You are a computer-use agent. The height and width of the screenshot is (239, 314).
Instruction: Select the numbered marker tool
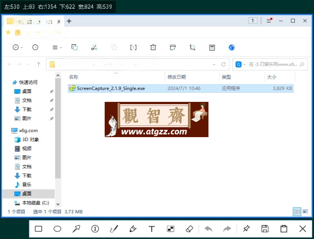95,229
